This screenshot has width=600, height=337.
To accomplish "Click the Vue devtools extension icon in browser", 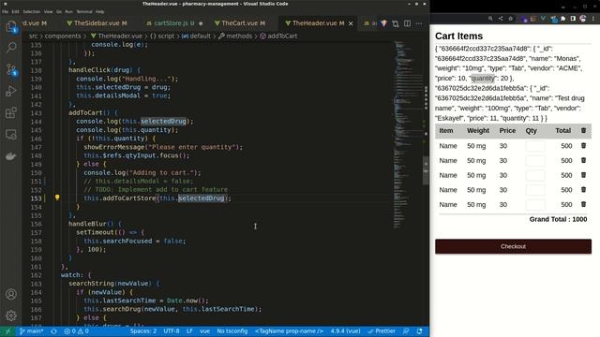I will click(543, 19).
